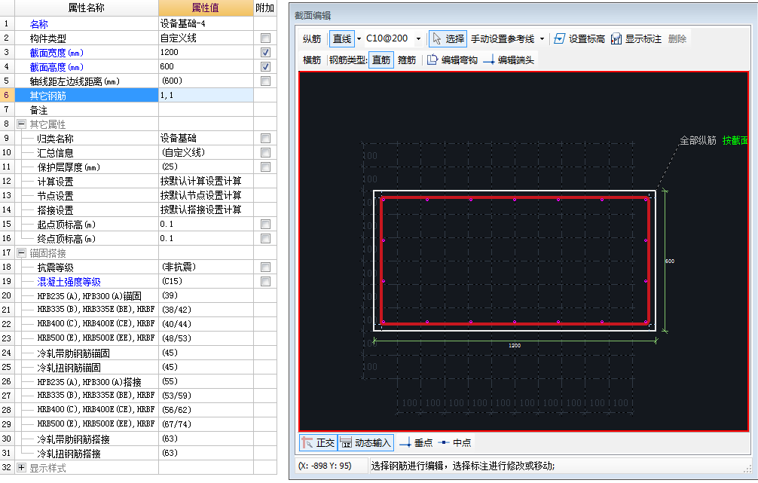Click the 删除 button
The width and height of the screenshot is (758, 483).
click(677, 38)
